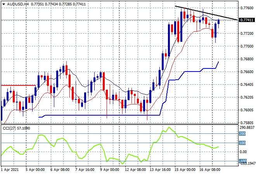The height and width of the screenshot is (174, 256).
Task: Select the black descending trendline
Action: (x=206, y=13)
